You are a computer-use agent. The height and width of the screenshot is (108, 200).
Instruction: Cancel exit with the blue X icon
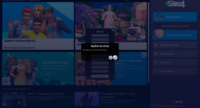(110, 58)
